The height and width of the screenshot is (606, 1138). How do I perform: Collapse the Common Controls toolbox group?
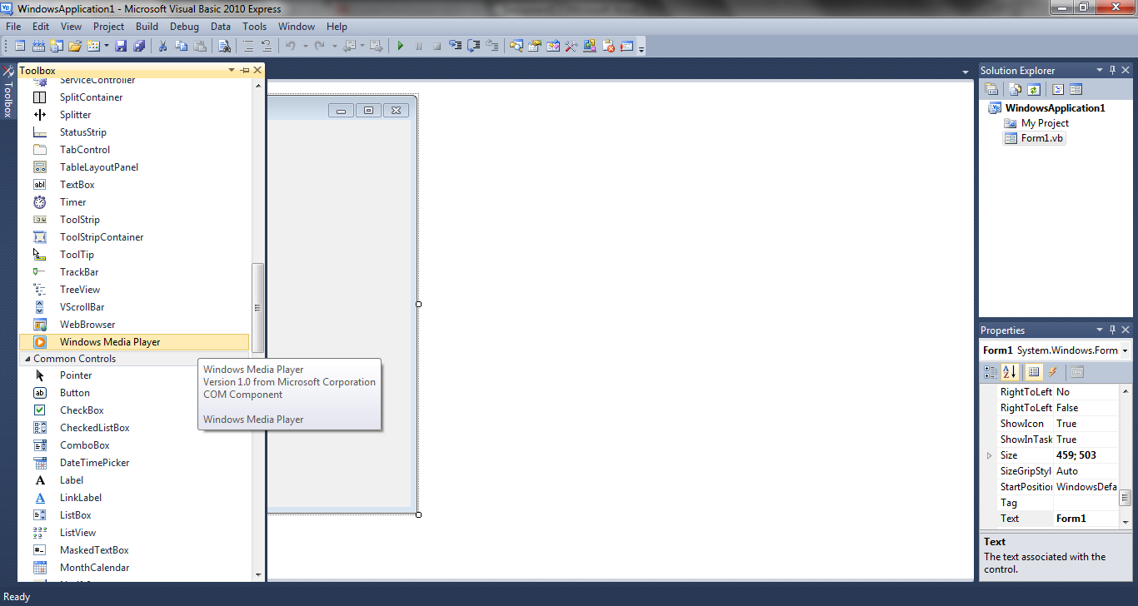26,359
